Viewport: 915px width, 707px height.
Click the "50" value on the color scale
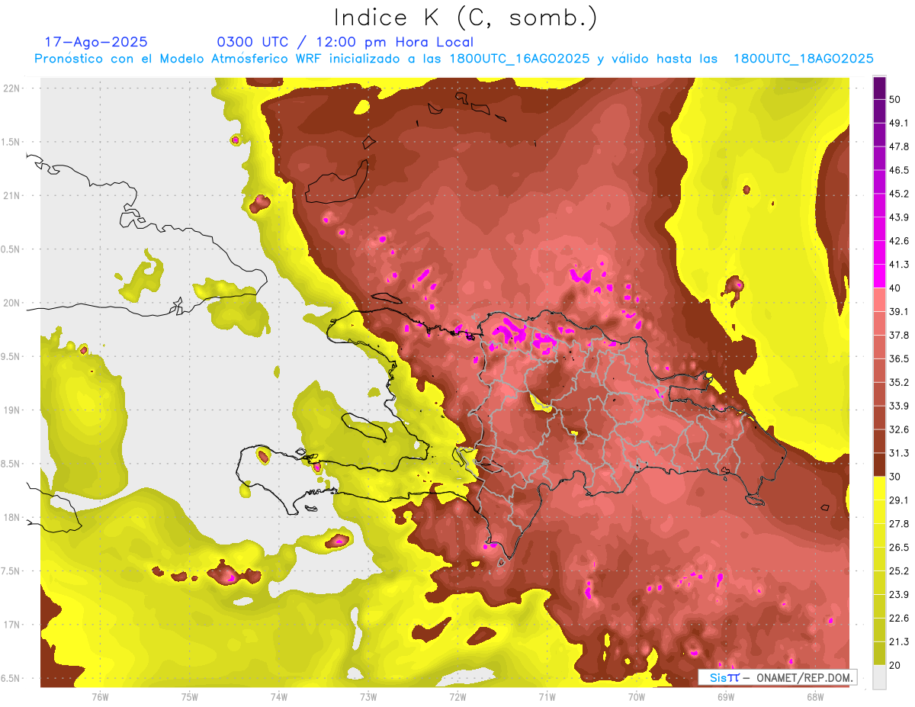tap(896, 99)
